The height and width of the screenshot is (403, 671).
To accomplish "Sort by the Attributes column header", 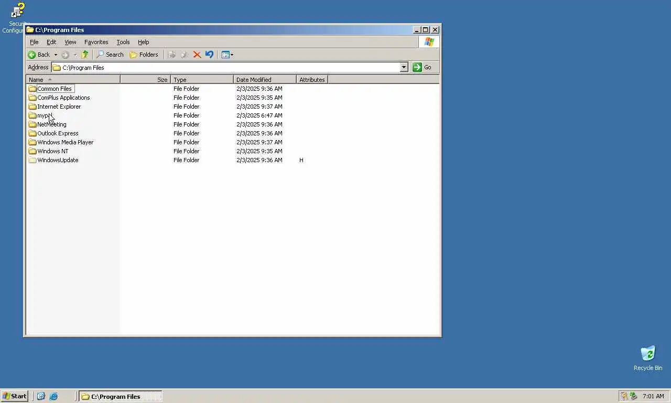I will click(x=312, y=80).
